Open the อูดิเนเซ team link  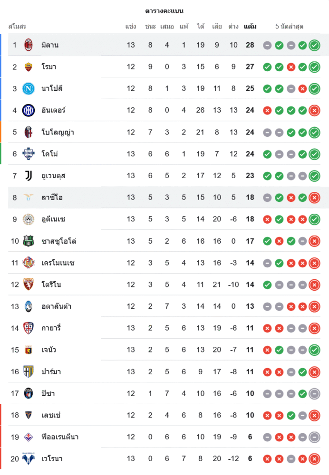tap(53, 219)
